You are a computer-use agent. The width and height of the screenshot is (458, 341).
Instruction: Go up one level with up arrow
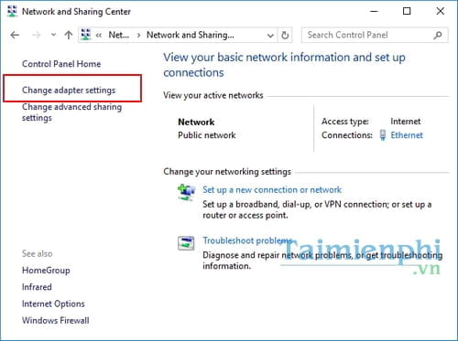coord(69,35)
